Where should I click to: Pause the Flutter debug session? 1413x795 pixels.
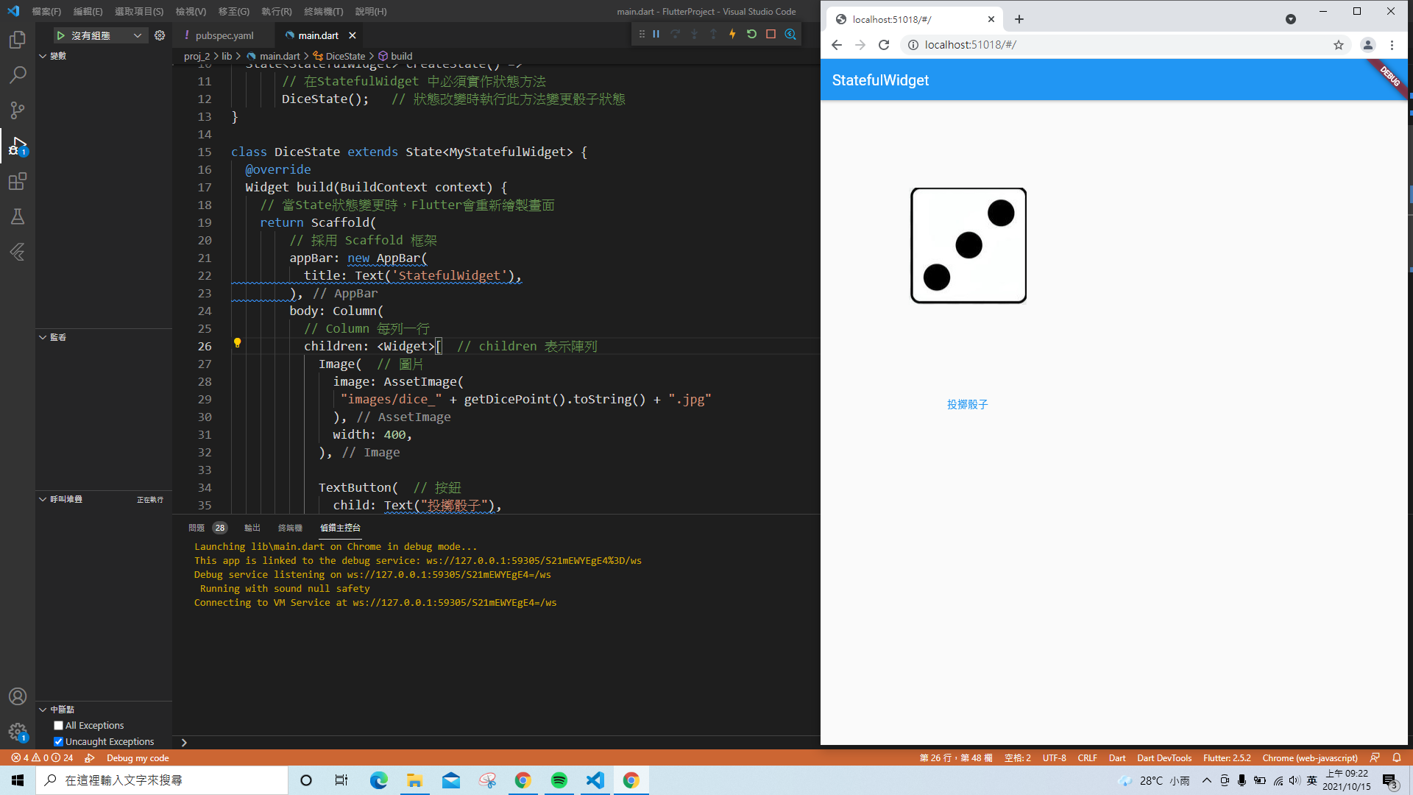click(x=656, y=34)
